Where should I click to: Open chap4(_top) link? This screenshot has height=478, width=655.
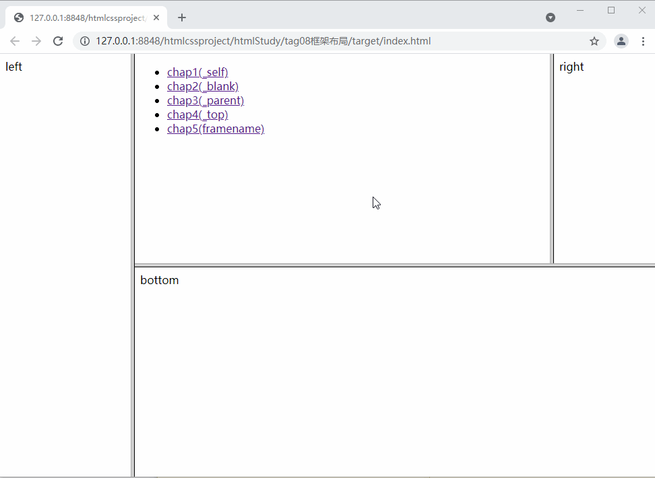pyautogui.click(x=197, y=115)
